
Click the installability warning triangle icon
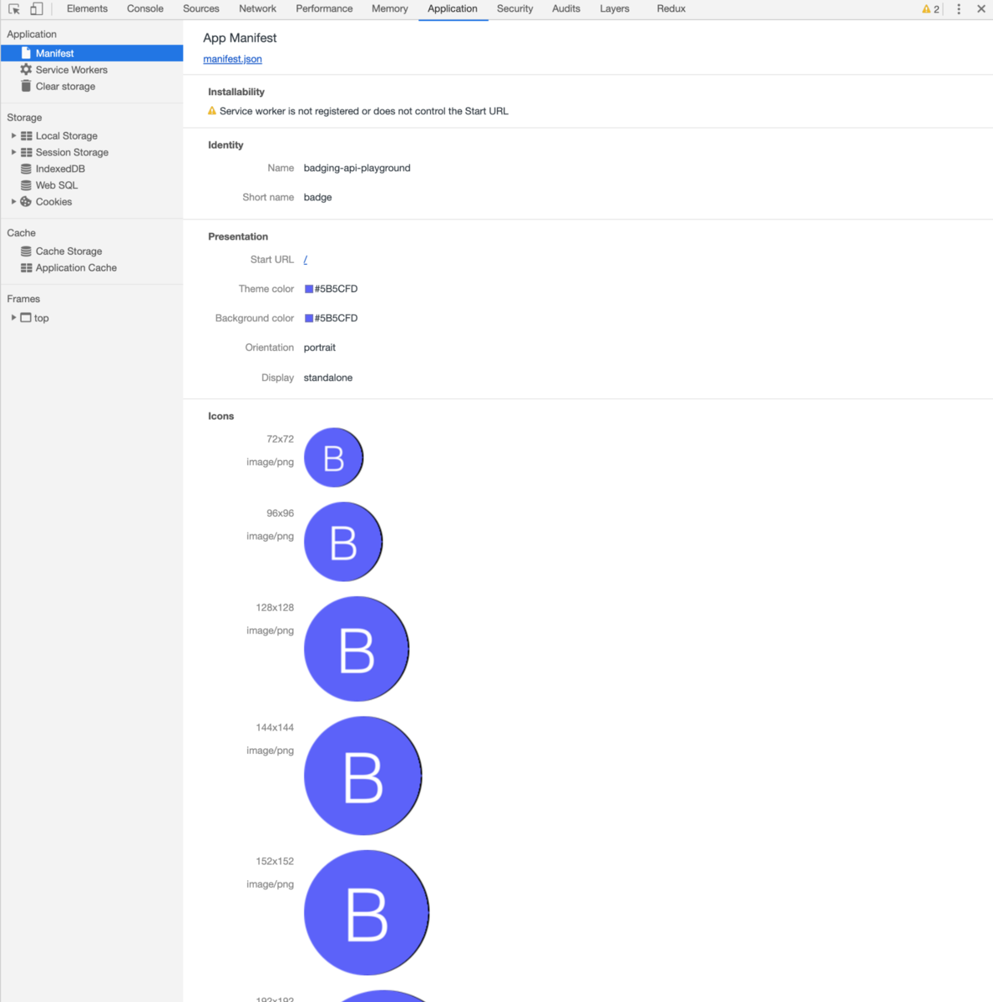212,111
